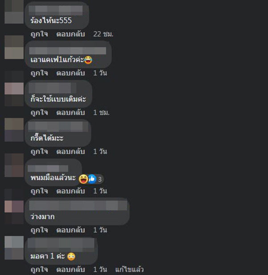Click the blue like reaction icon

[92, 179]
